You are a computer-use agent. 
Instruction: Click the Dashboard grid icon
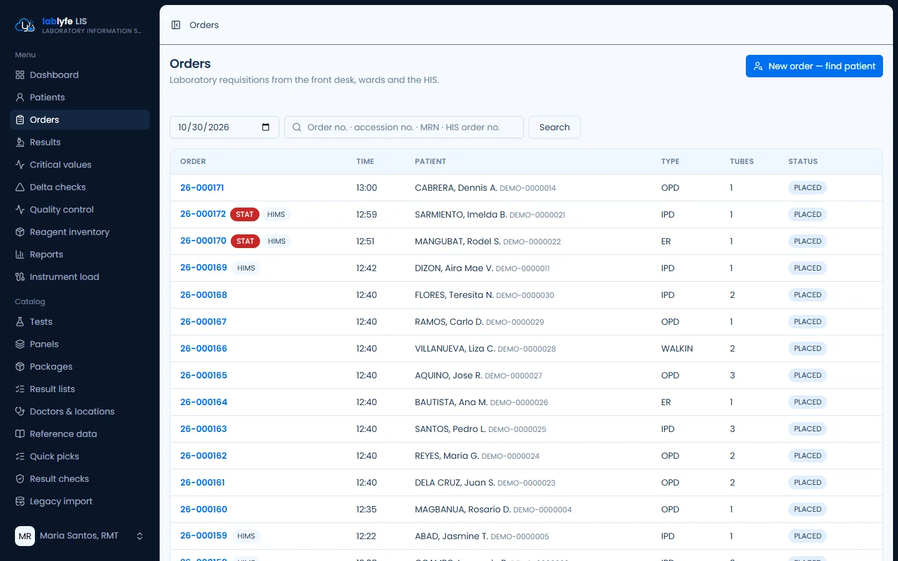coord(20,75)
